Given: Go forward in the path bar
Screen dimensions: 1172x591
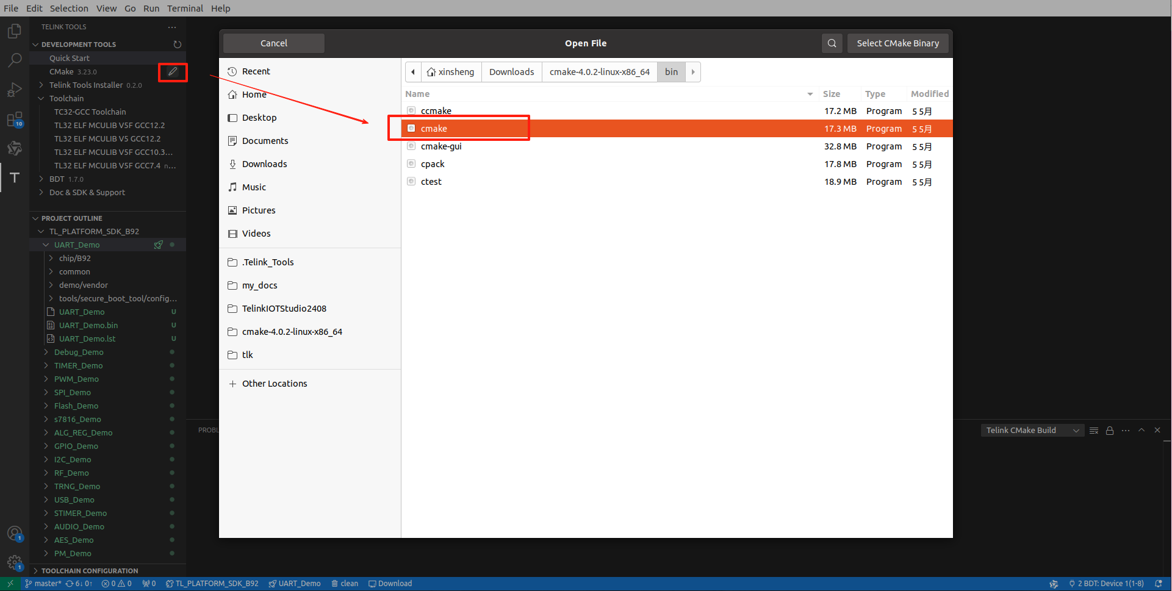Looking at the screenshot, I should pos(693,72).
